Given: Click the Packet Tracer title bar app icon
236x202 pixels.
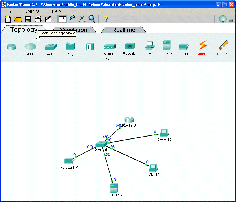Looking at the screenshot, I should (4, 5).
